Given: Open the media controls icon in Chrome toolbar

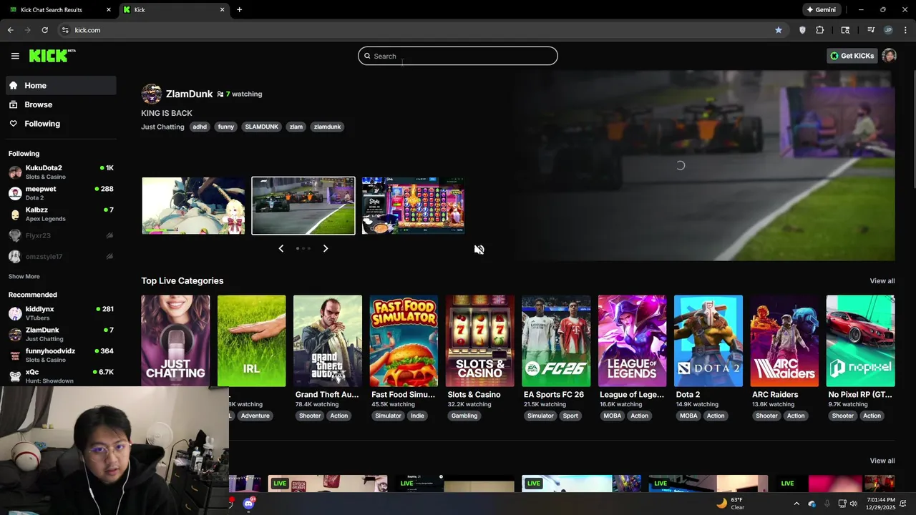Looking at the screenshot, I should click(871, 30).
